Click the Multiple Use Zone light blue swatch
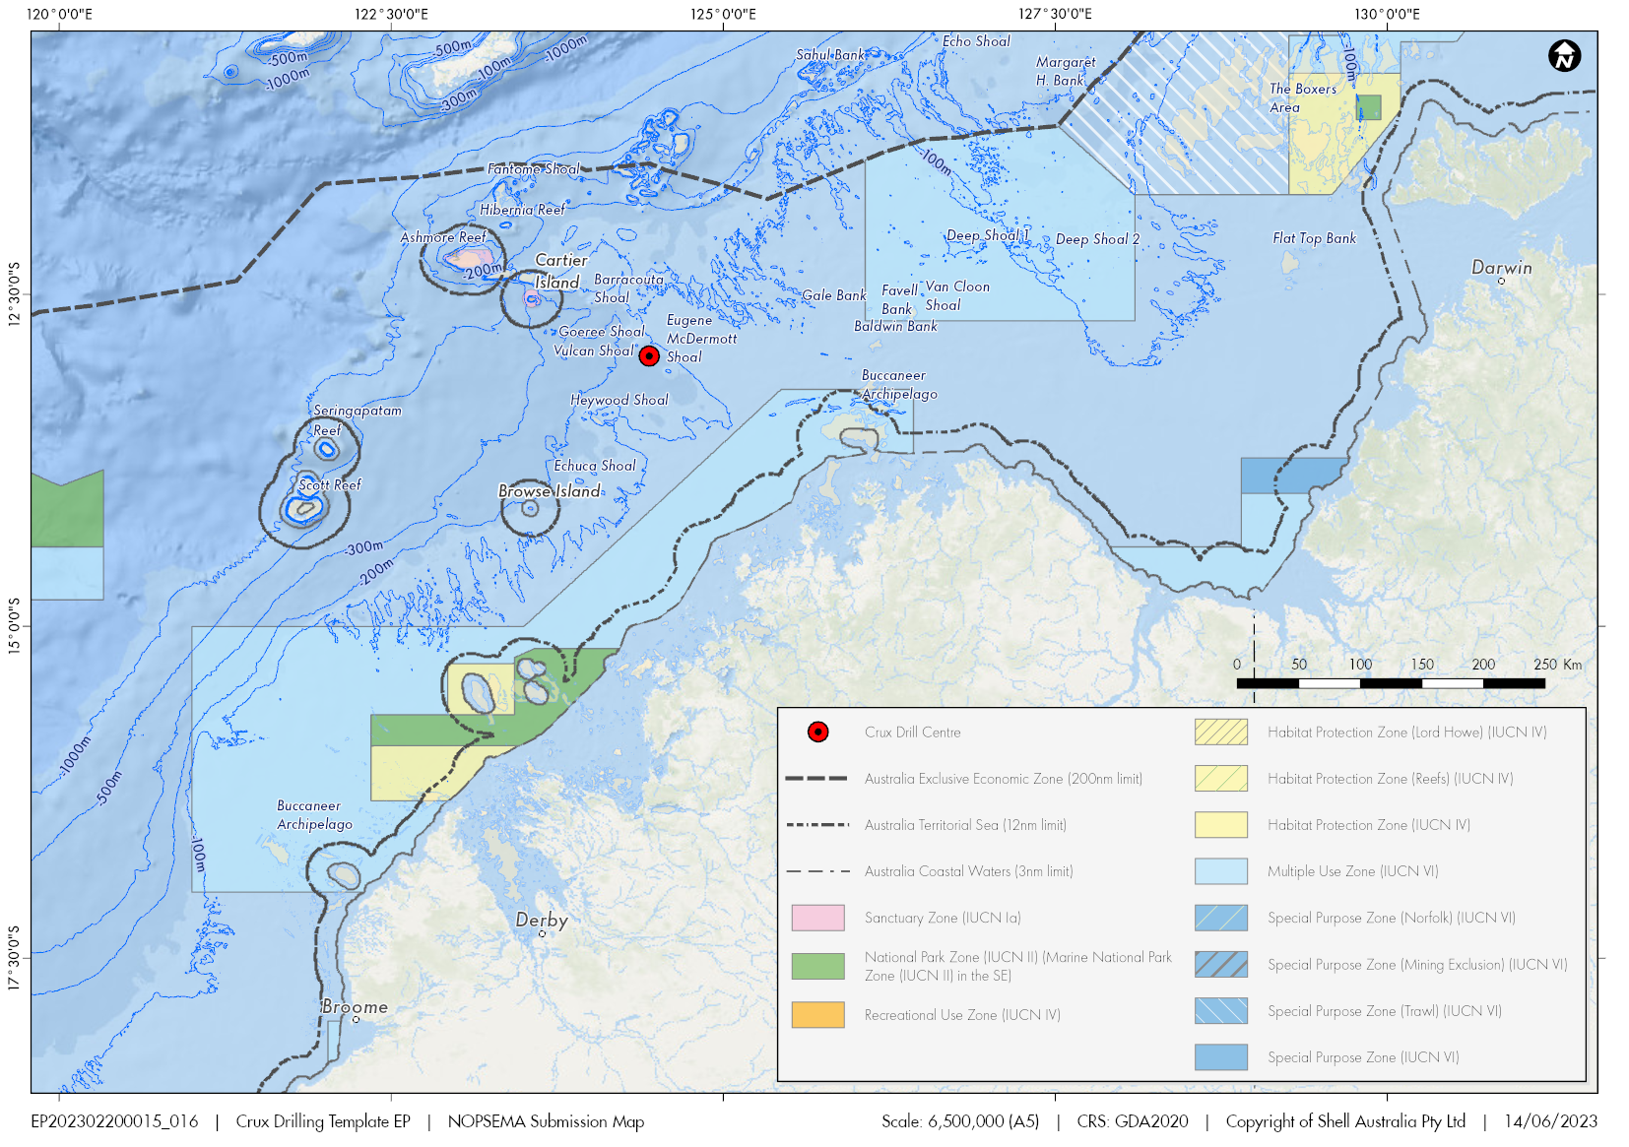The width and height of the screenshot is (1629, 1147). (1220, 871)
